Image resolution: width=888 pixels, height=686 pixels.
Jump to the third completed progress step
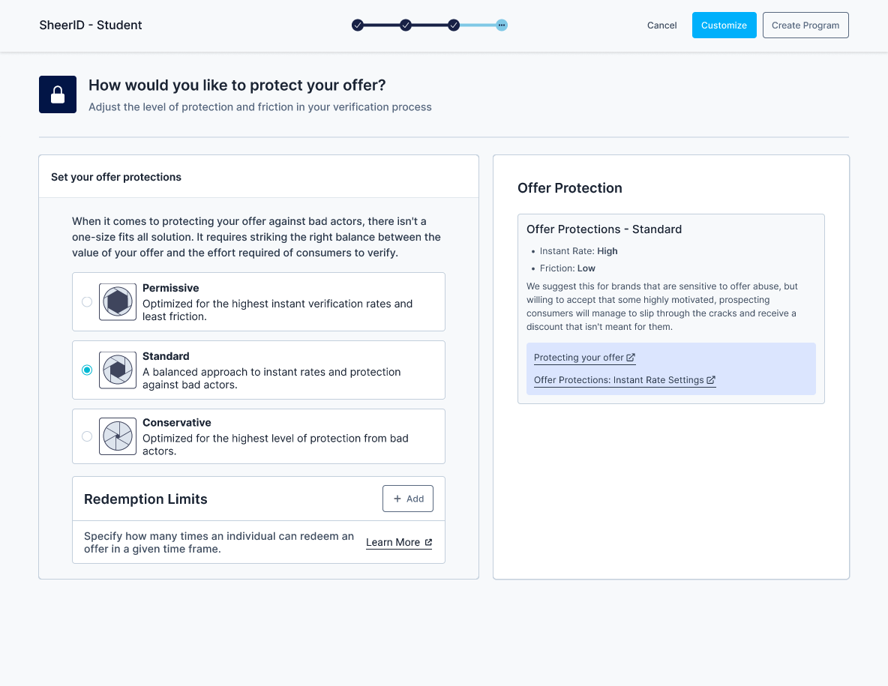click(454, 25)
